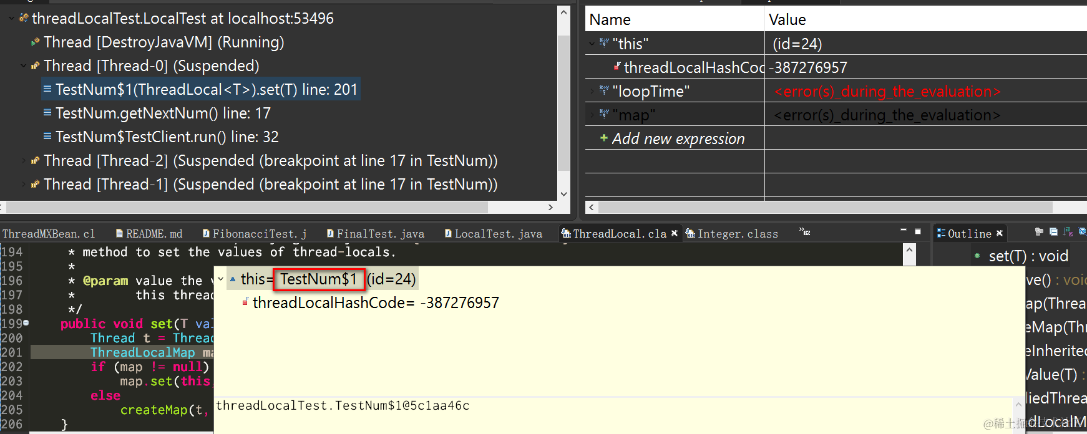Close the ThreadLocal.cla editor tab
Screen dimensions: 1087x434
pyautogui.click(x=675, y=233)
